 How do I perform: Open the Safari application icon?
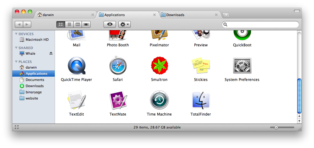118,66
